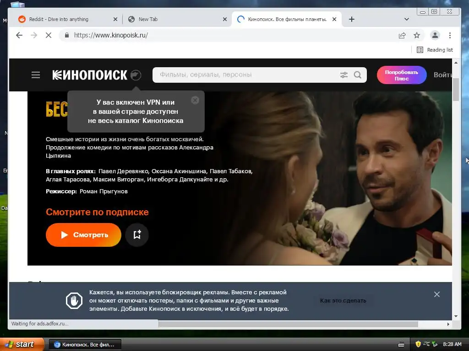Open Kinopoisk hamburger menu

click(36, 75)
